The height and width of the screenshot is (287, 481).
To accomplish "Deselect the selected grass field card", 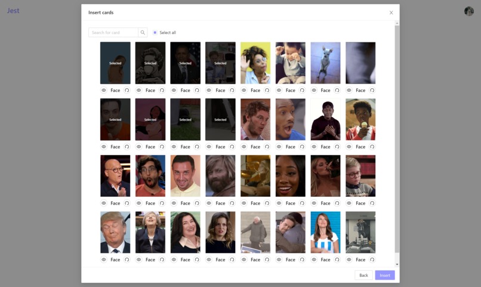I will [185, 119].
